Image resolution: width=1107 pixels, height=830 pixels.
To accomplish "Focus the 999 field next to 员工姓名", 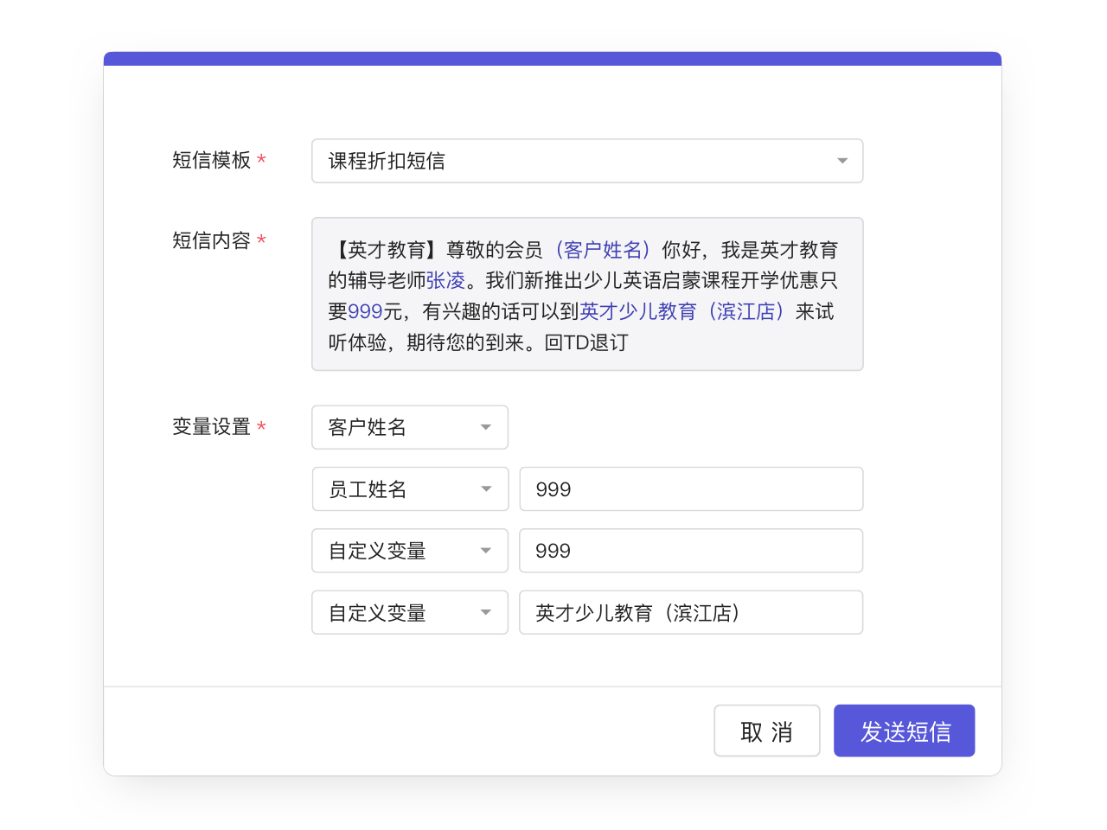I will (690, 489).
